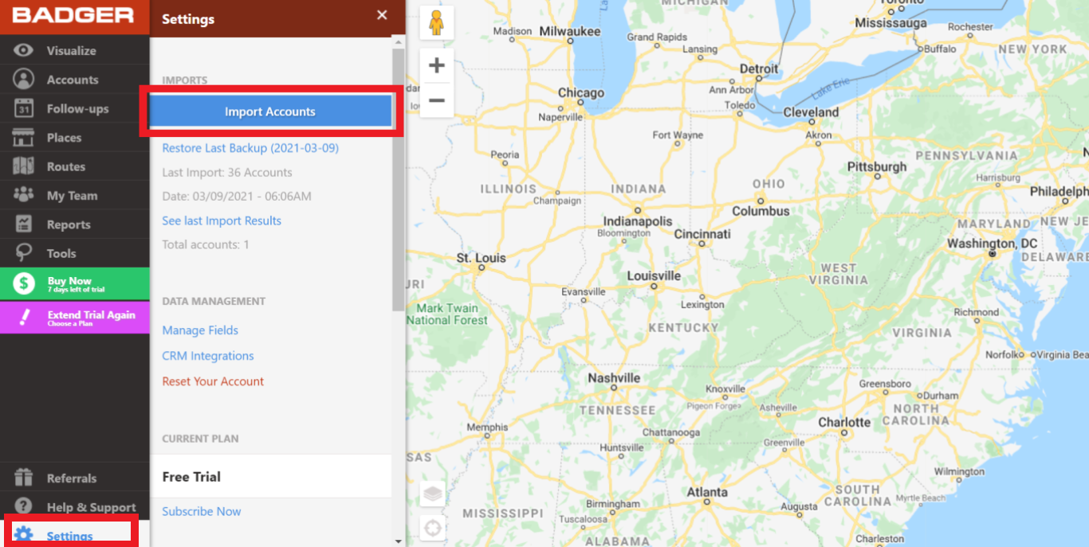Open Referrals in the sidebar
1089x547 pixels.
coord(74,478)
